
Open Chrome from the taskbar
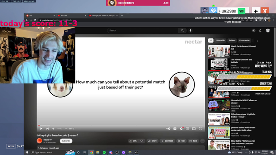(91, 152)
